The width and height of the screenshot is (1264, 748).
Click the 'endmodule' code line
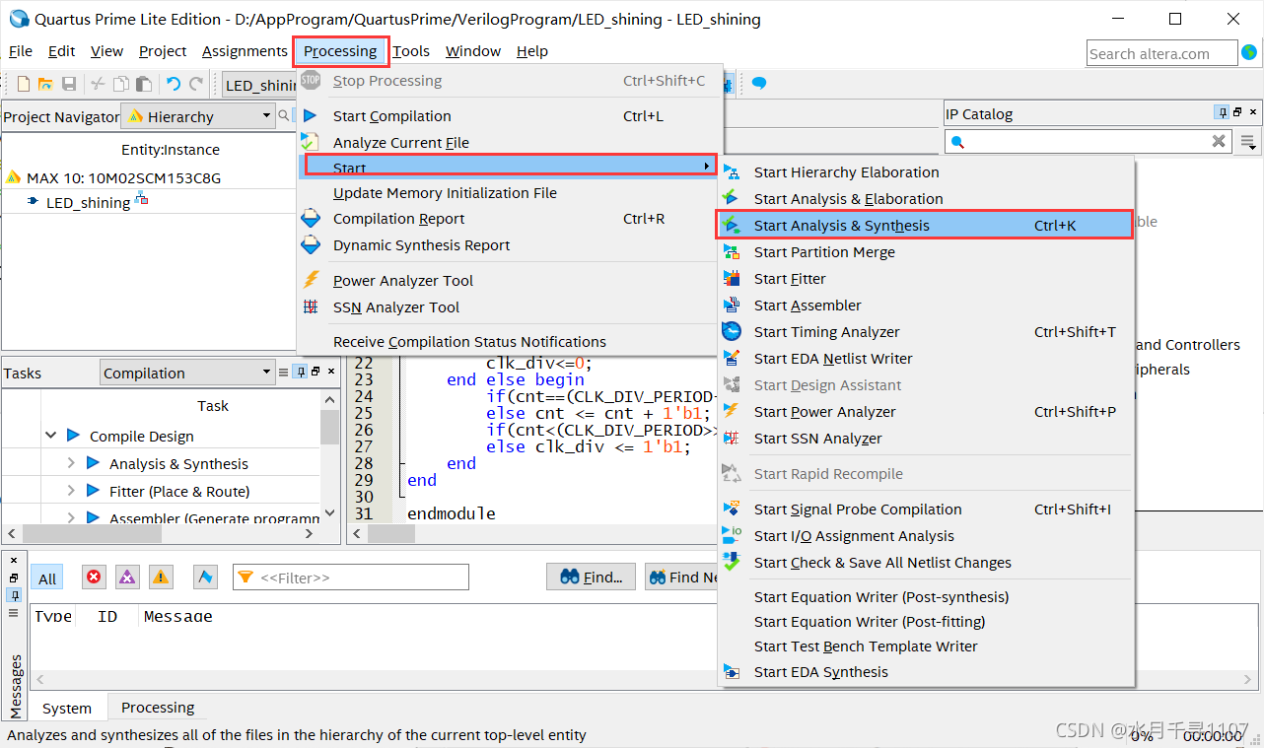tap(452, 513)
